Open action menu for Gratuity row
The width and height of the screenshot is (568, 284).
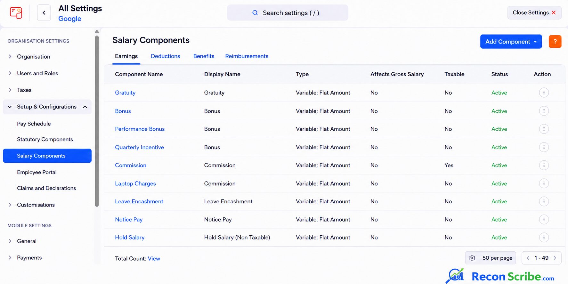[544, 93]
